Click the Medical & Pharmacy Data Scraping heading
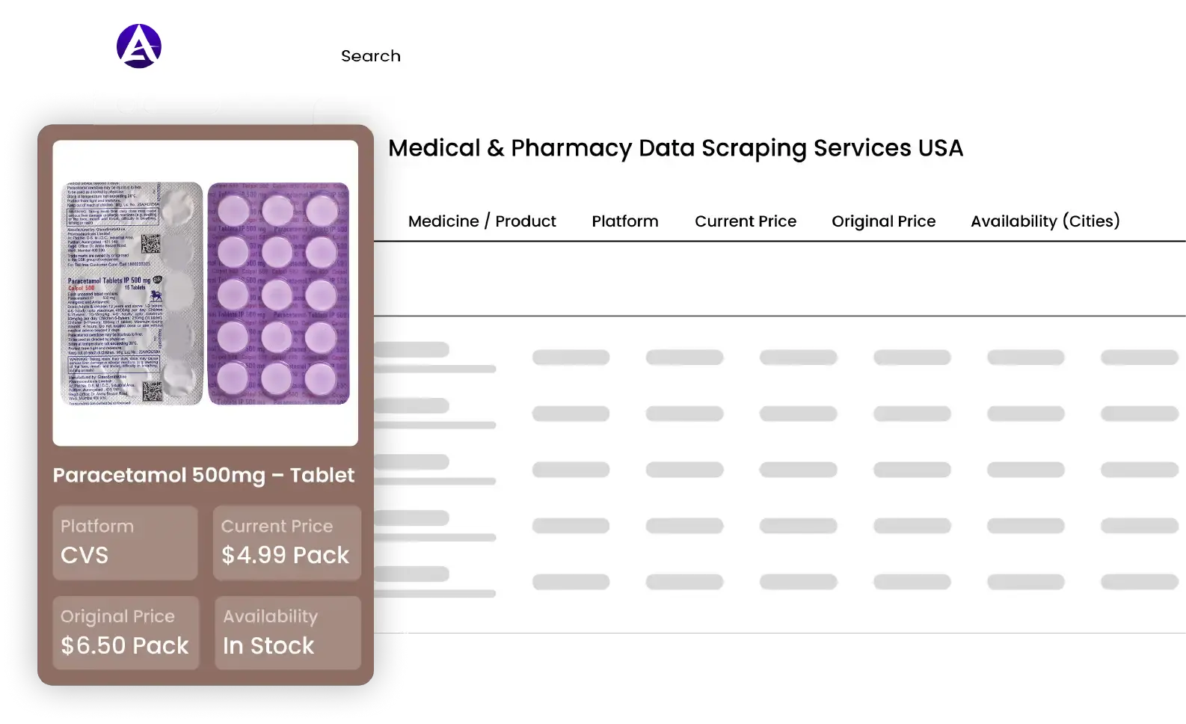 click(x=676, y=148)
